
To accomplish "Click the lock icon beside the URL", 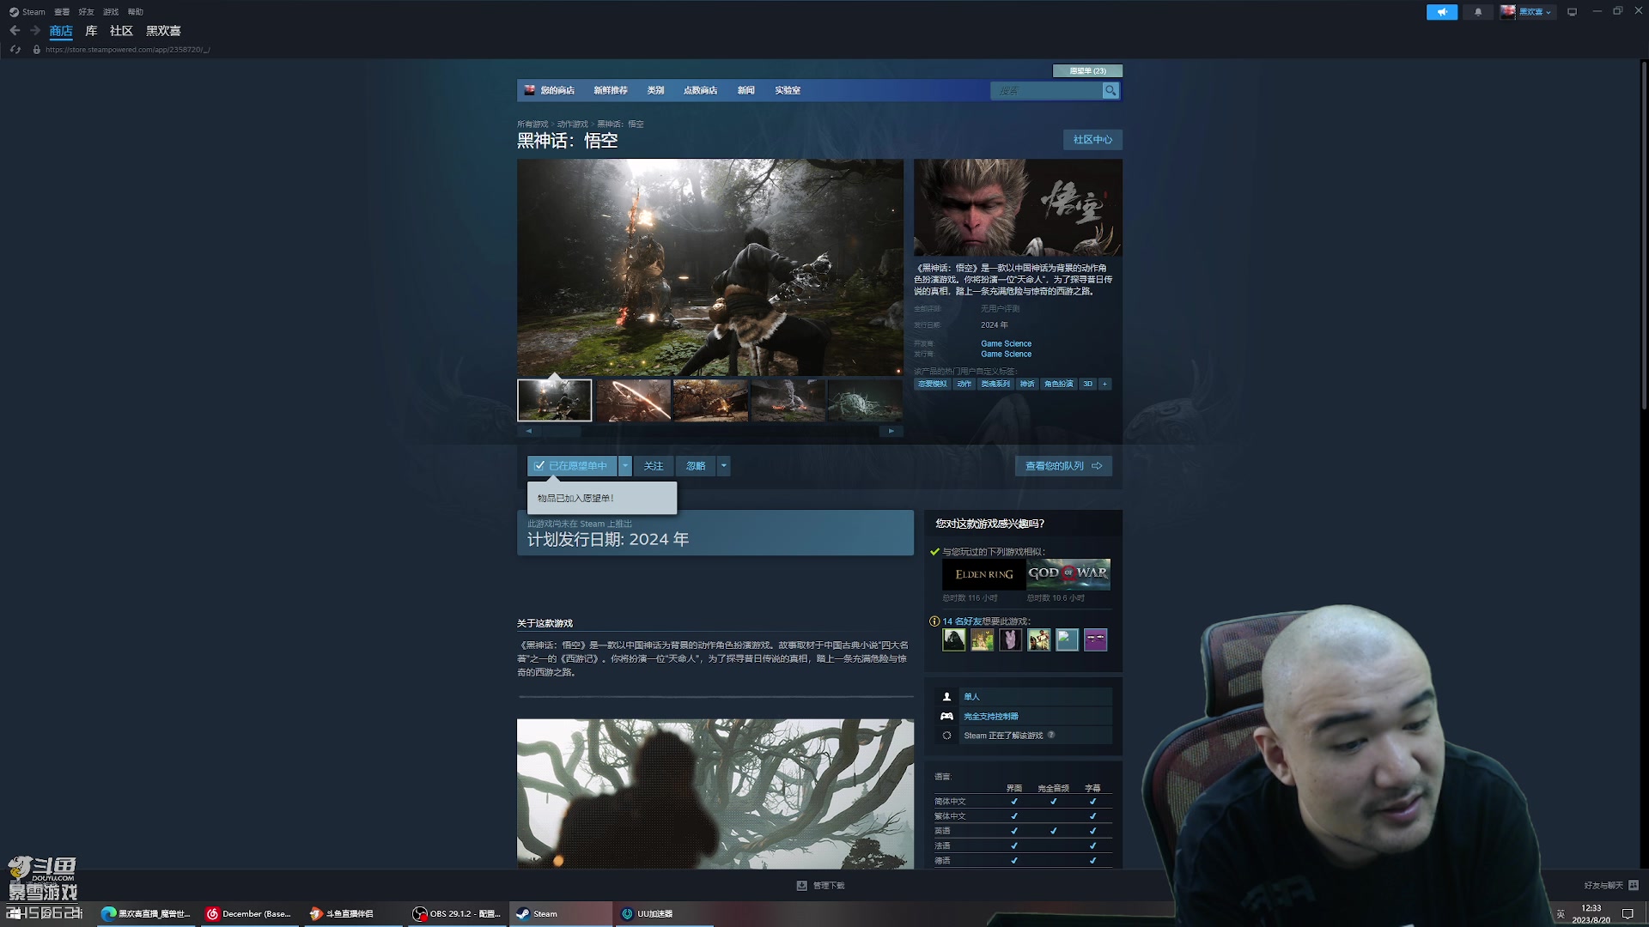I will [x=36, y=50].
